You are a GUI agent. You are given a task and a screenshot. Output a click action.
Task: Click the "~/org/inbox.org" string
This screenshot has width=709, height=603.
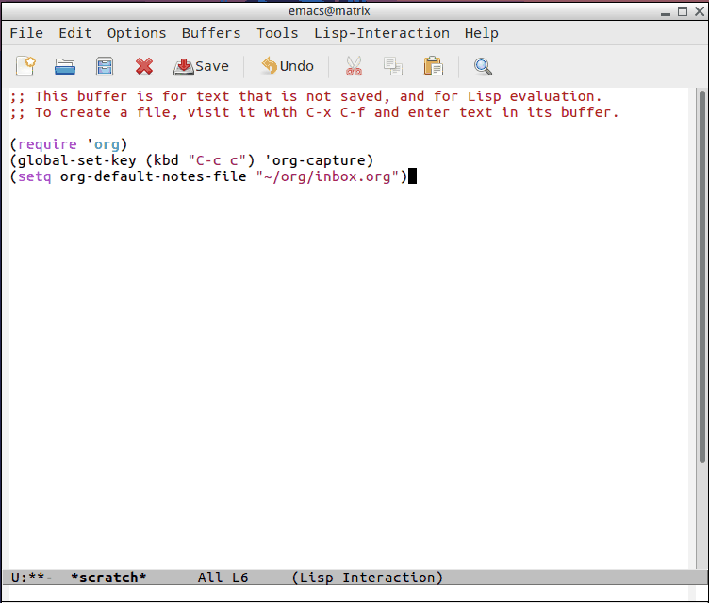point(327,176)
